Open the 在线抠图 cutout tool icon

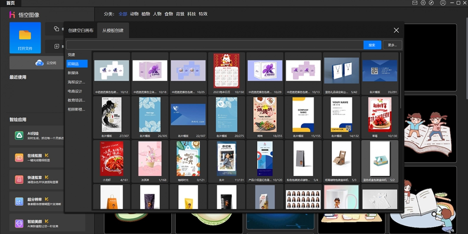click(x=19, y=158)
